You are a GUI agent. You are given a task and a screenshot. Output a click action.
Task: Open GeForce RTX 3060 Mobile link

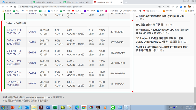tap(14, 42)
